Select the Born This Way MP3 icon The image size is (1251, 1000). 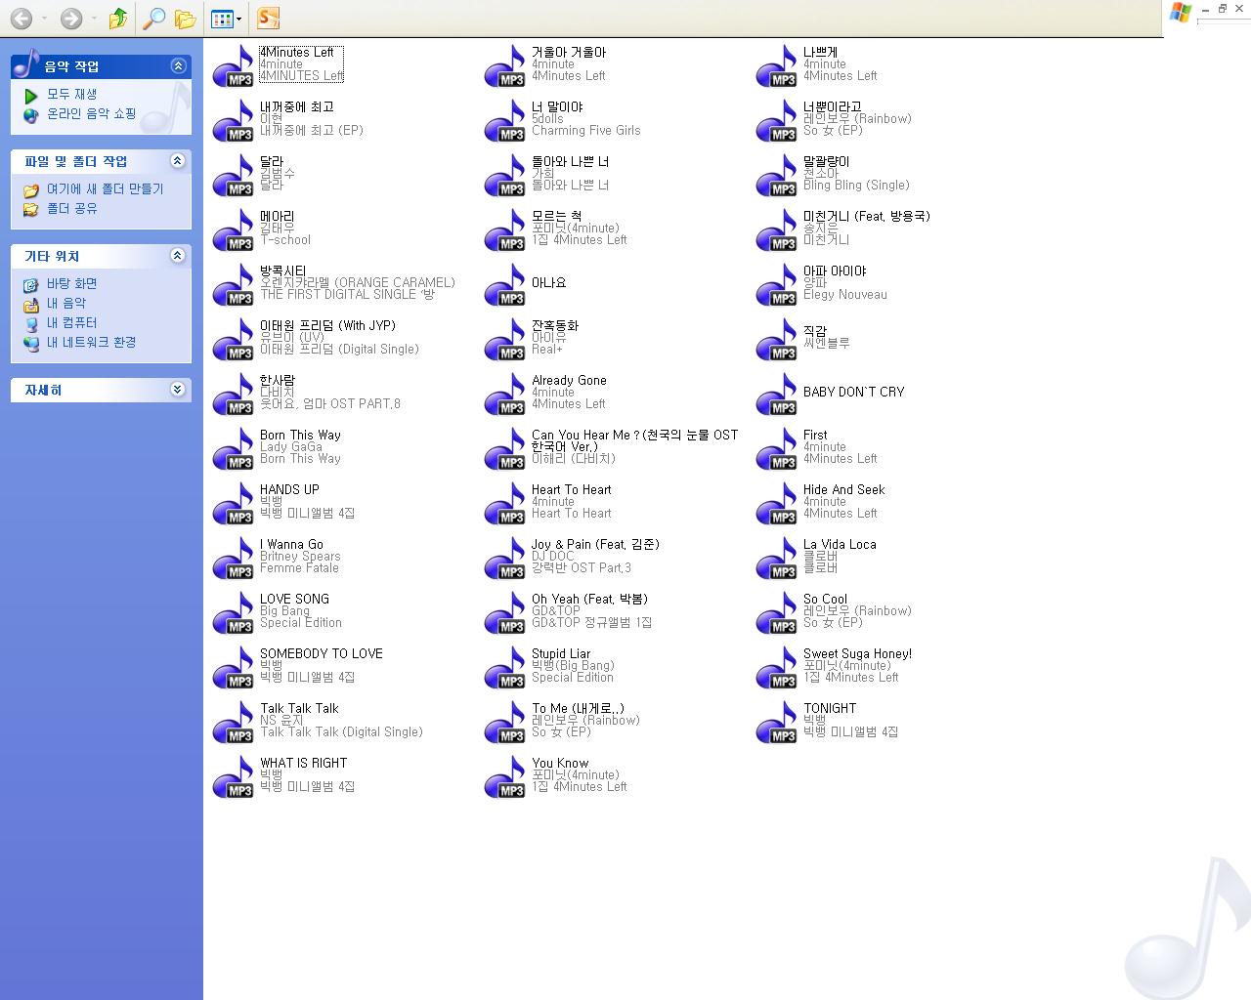click(x=234, y=448)
